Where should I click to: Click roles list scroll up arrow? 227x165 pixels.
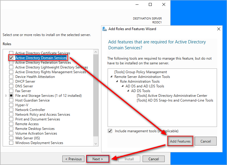pos(96,52)
